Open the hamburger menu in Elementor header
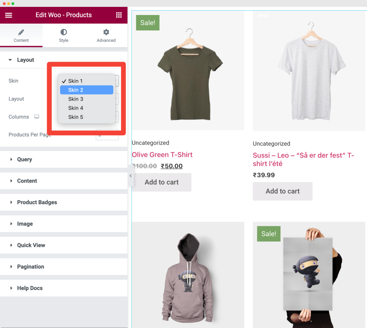This screenshot has height=328, width=367. (x=9, y=15)
